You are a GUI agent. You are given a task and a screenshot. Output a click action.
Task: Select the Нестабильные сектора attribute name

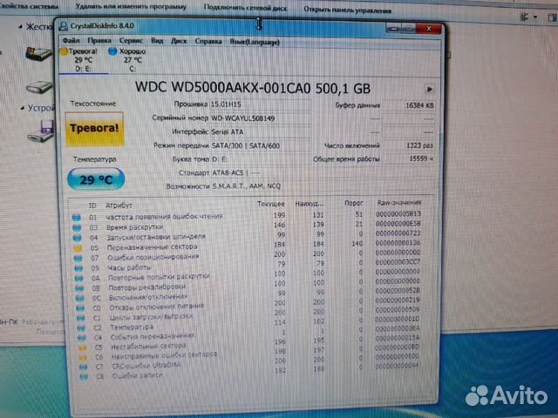[x=148, y=346]
